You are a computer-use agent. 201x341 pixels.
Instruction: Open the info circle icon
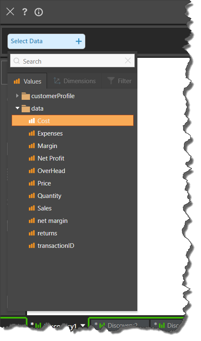(x=39, y=12)
